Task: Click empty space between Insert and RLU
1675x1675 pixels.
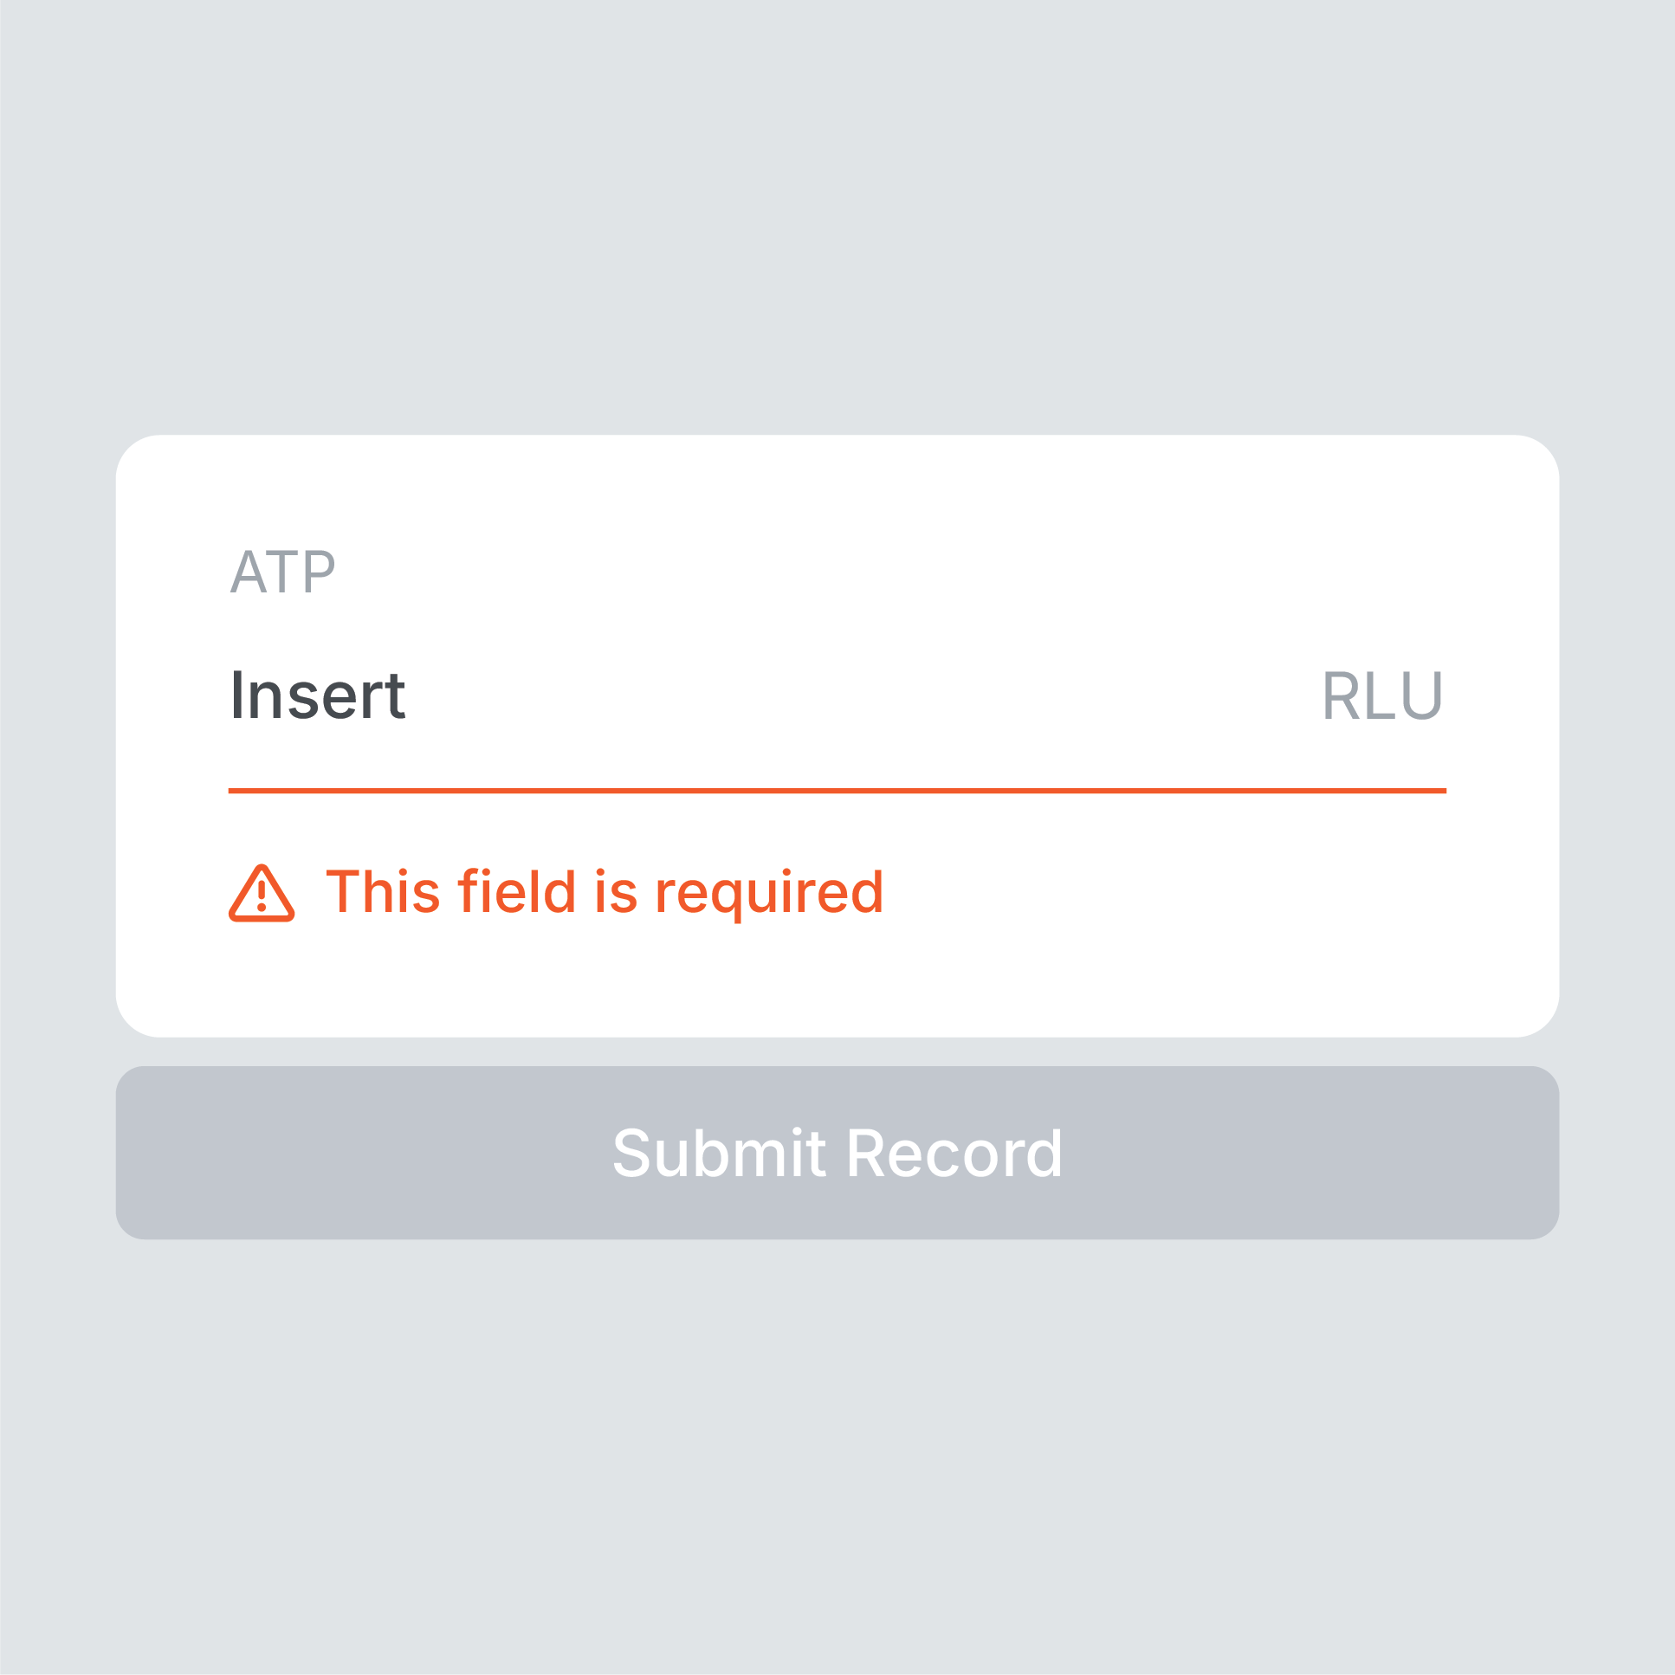Action: click(x=863, y=695)
